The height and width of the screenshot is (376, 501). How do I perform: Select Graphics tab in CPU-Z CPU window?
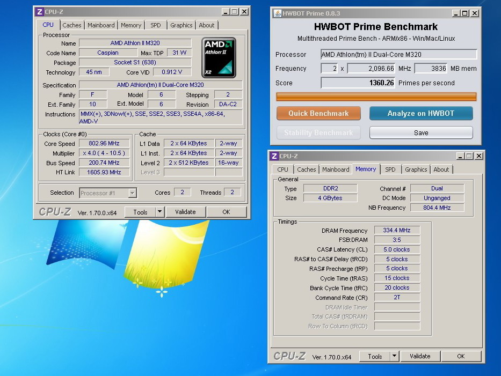pos(181,25)
